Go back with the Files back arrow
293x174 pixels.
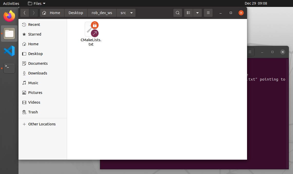point(25,13)
